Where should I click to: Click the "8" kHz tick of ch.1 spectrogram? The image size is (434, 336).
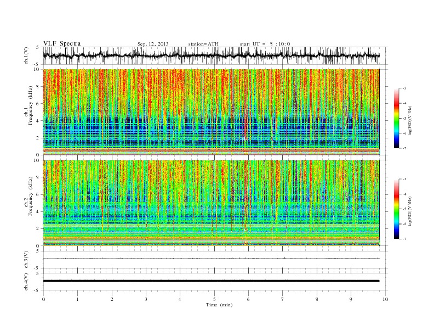click(x=38, y=87)
